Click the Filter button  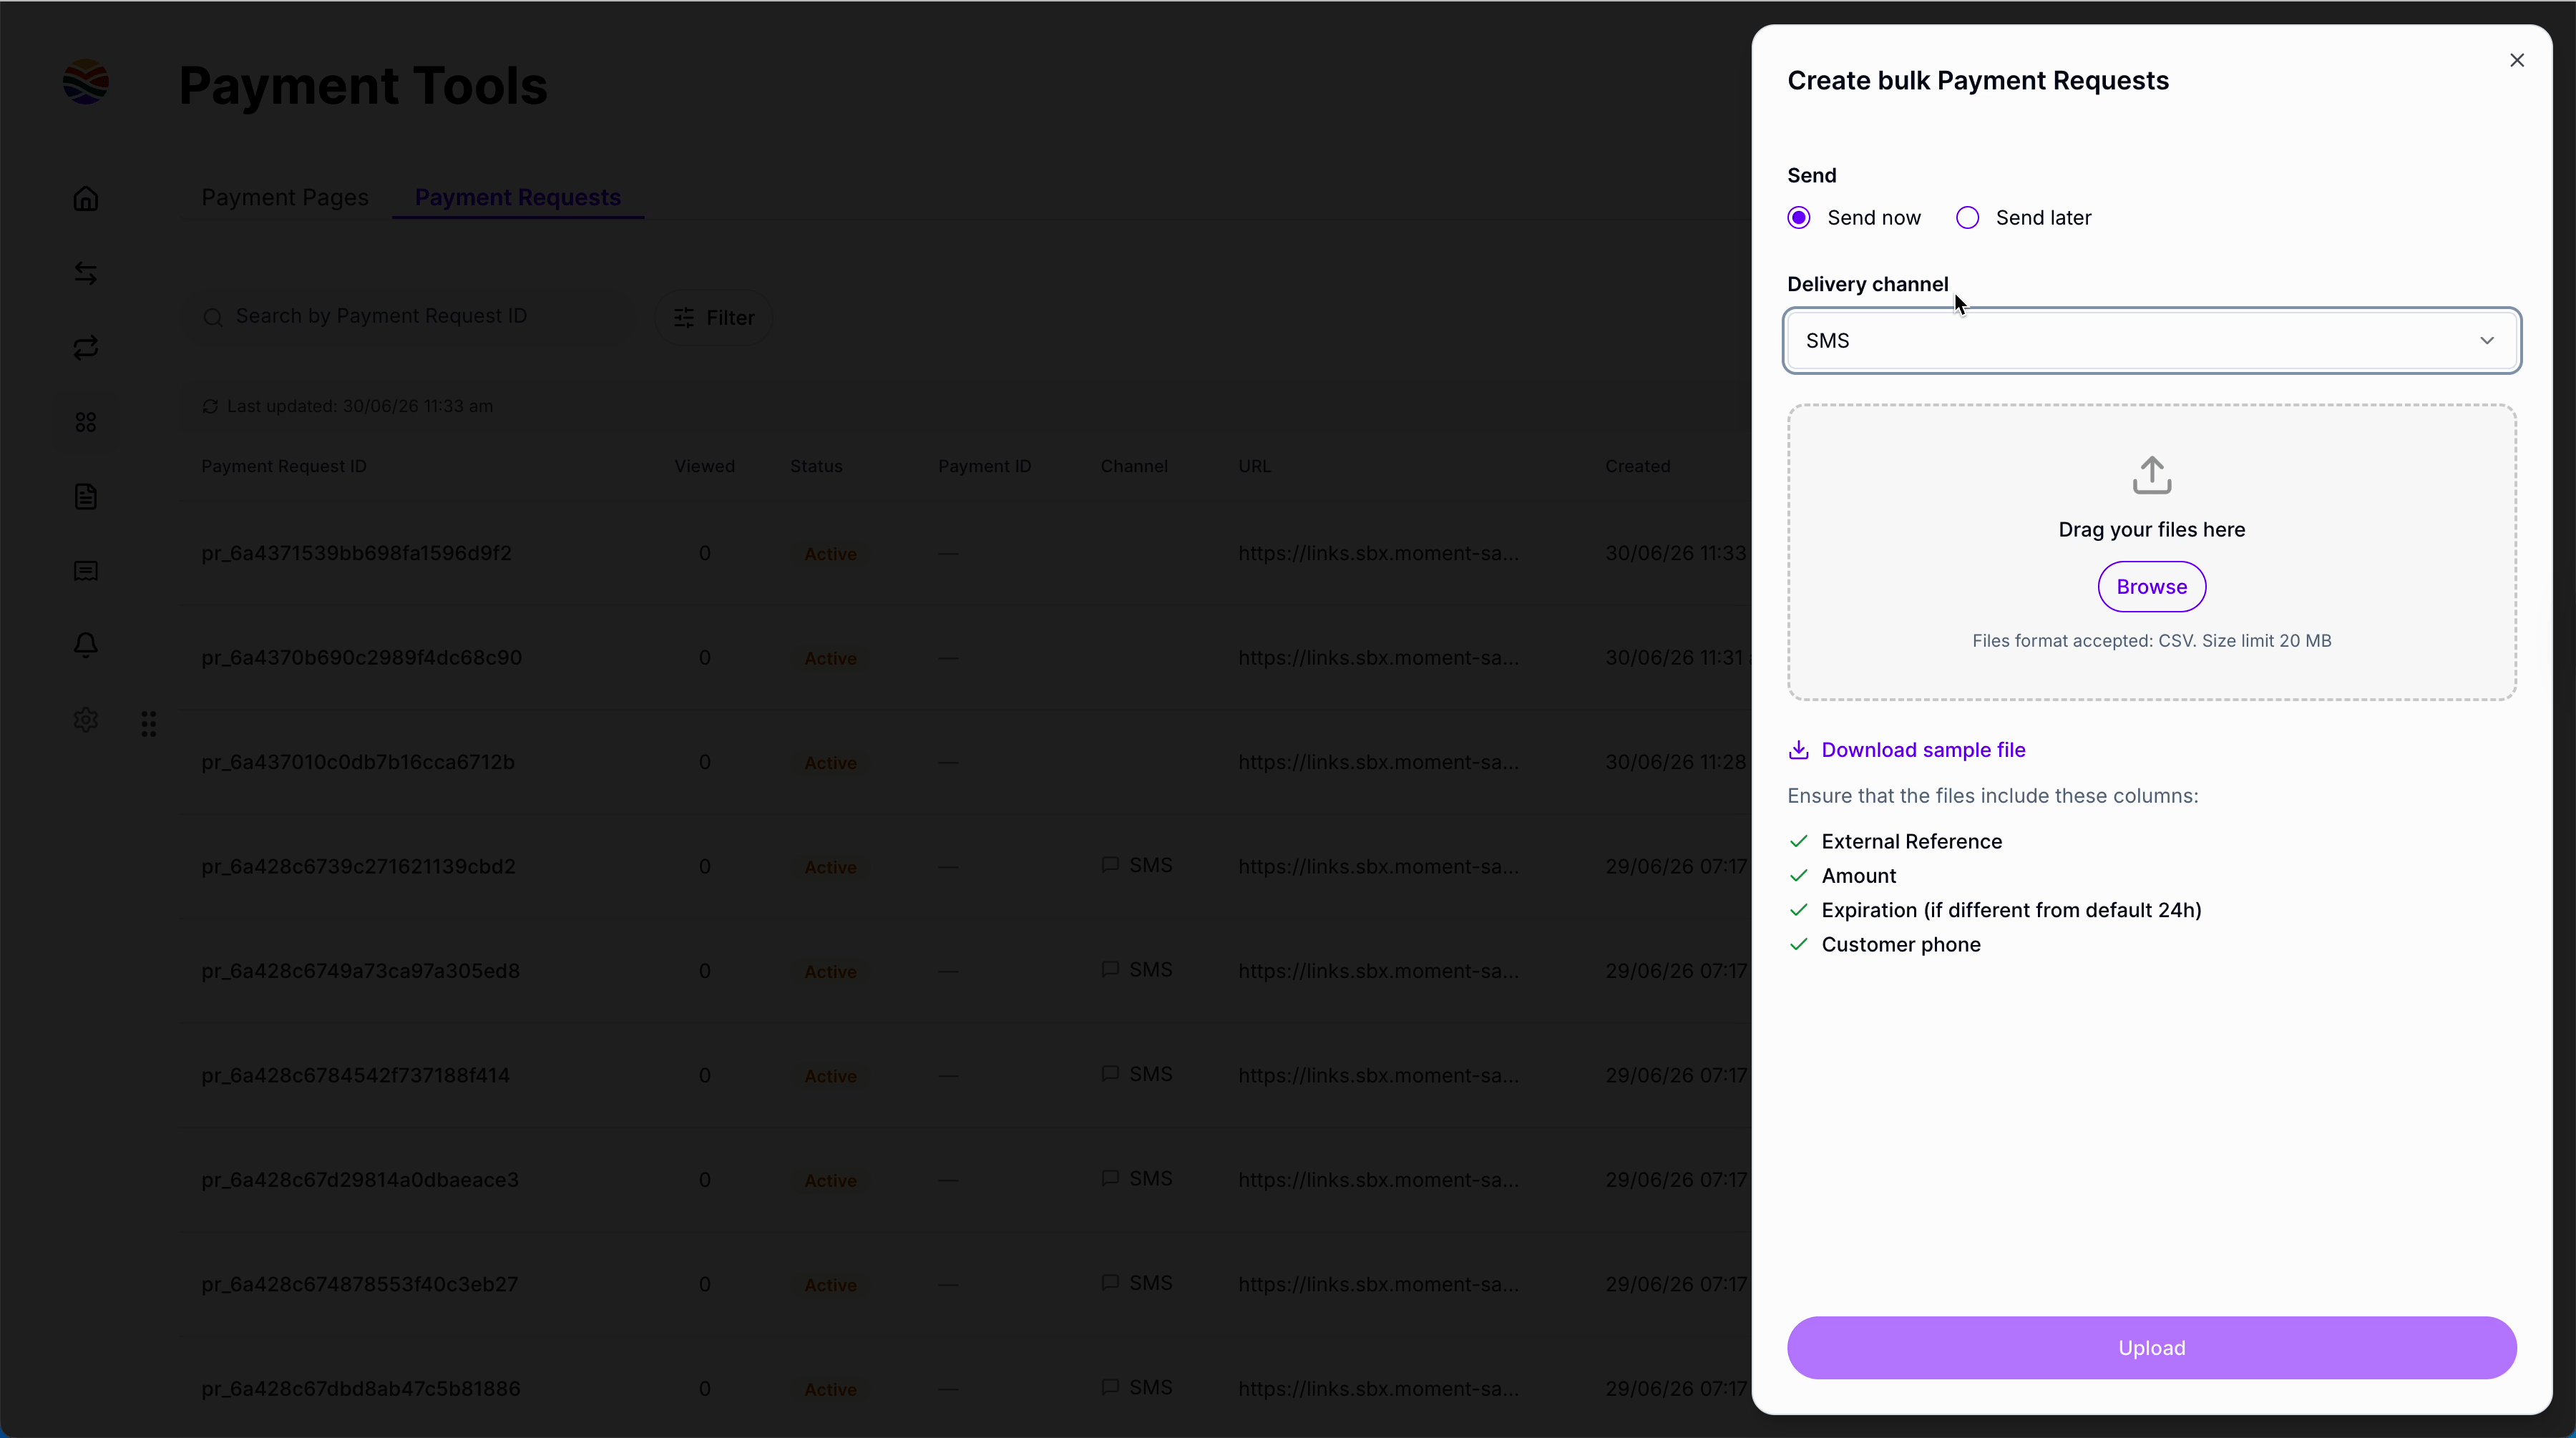click(714, 318)
